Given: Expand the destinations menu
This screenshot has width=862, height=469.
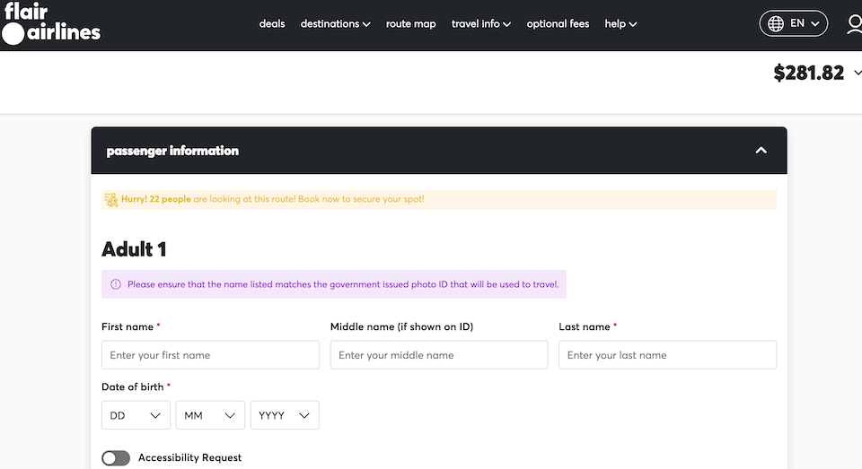Looking at the screenshot, I should (x=335, y=24).
